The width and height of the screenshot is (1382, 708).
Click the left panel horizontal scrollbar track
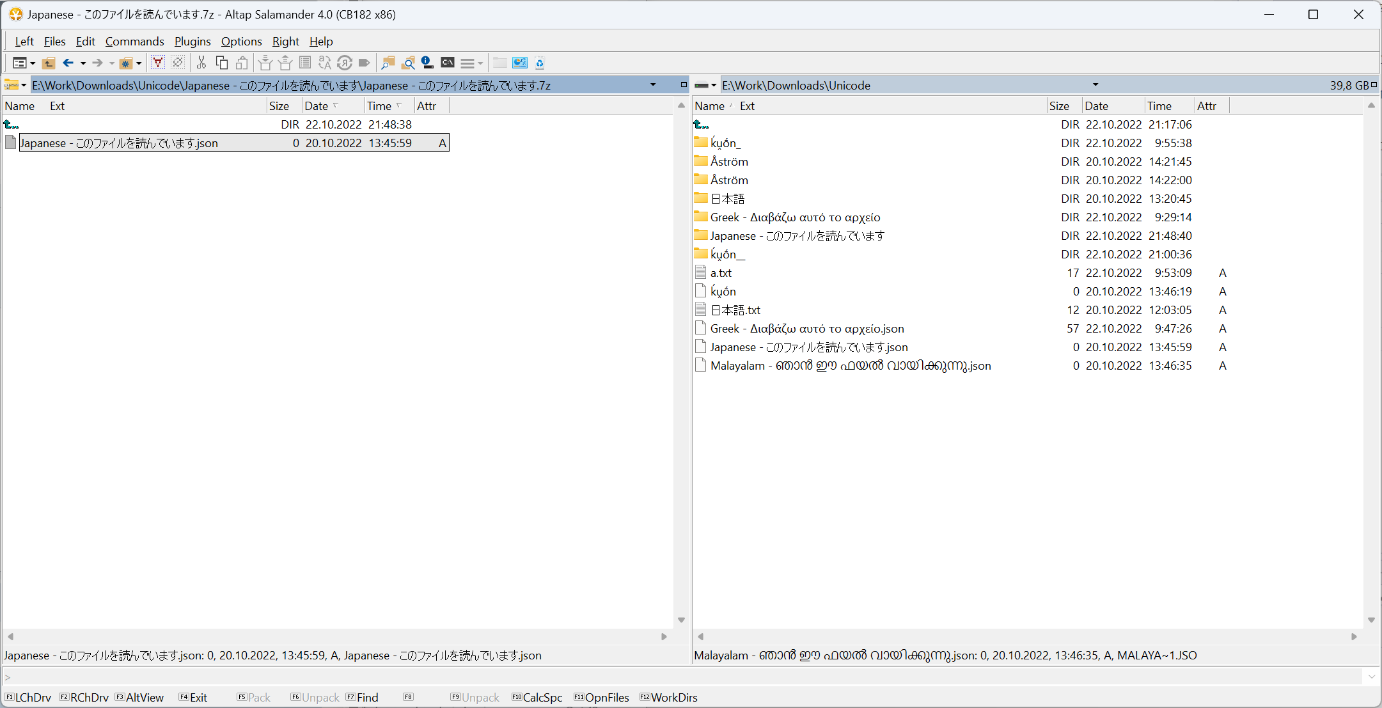click(x=337, y=636)
